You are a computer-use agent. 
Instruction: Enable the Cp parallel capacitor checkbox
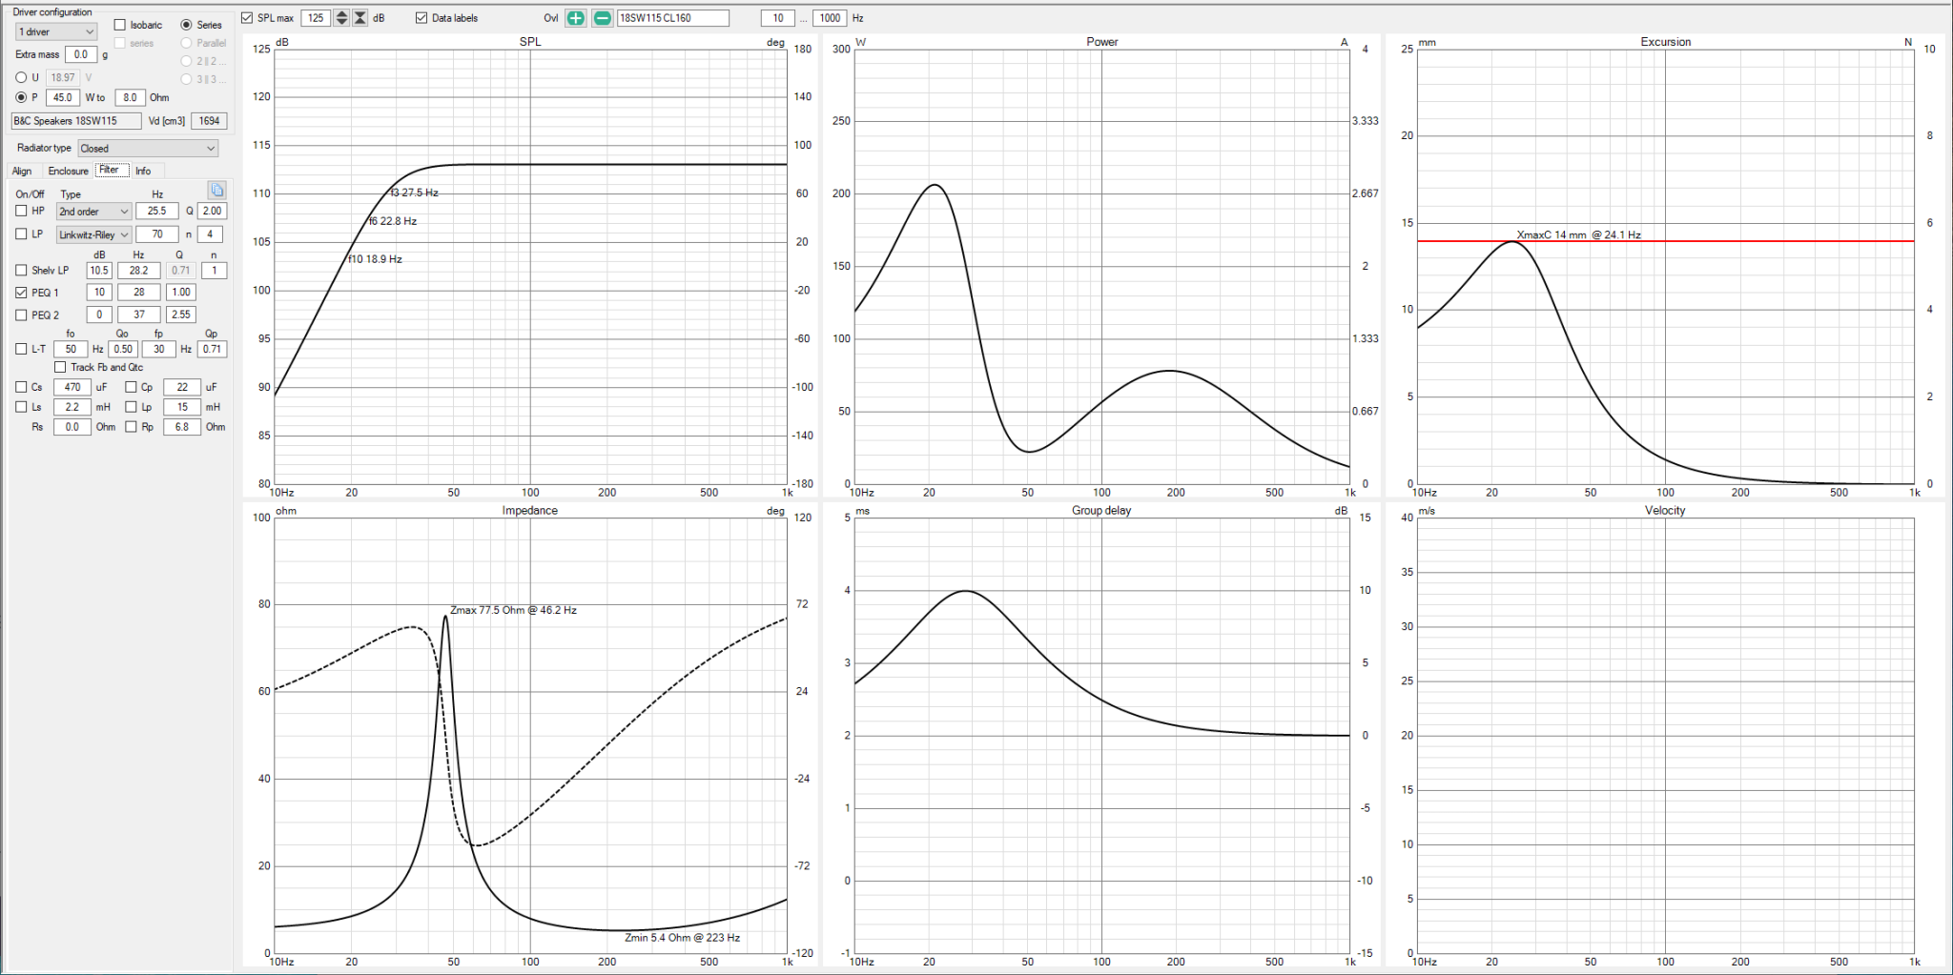[x=131, y=387]
